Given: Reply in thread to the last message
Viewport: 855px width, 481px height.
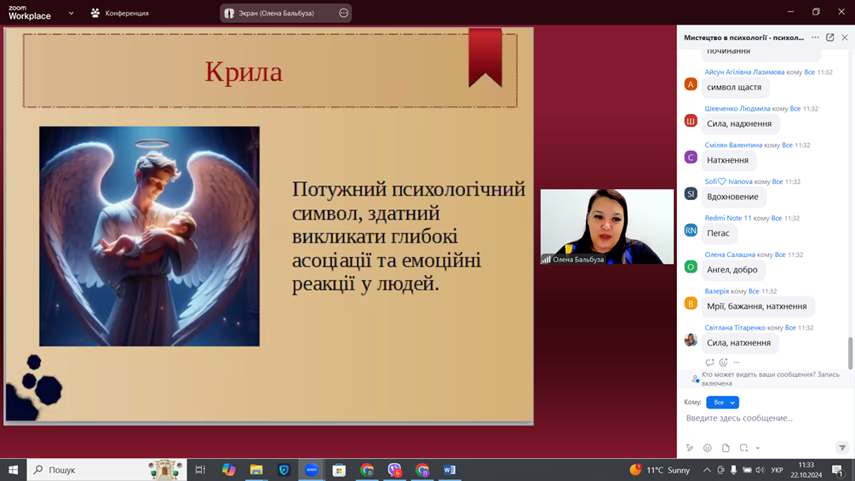Looking at the screenshot, I should (x=709, y=363).
